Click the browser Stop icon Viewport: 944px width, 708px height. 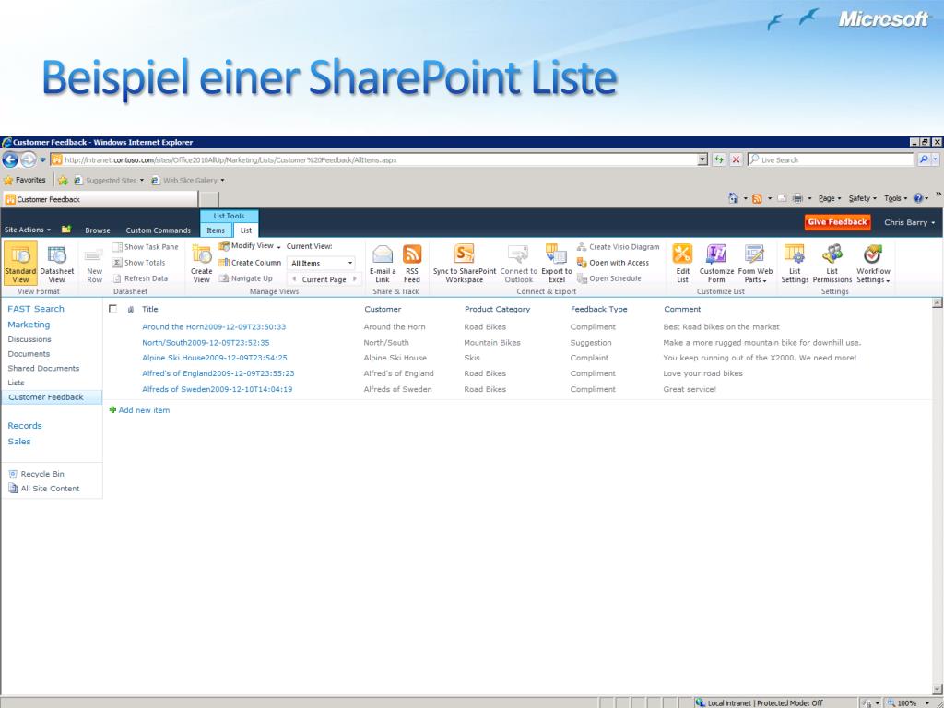tap(736, 159)
